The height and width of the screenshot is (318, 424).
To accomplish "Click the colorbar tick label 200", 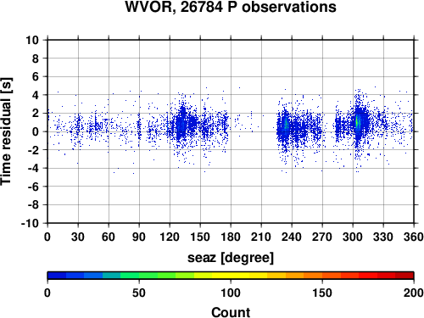I will pyautogui.click(x=414, y=293).
